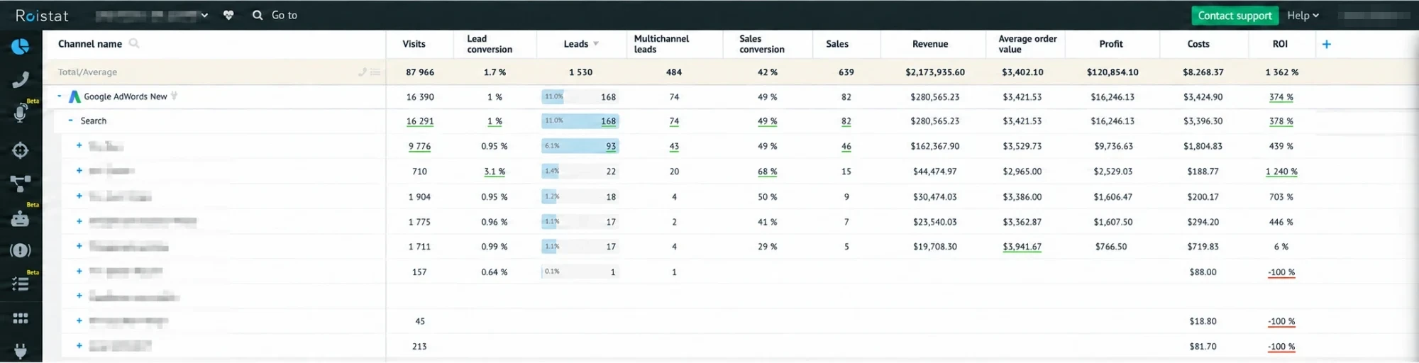Open the underlined 68 % sales conversion

point(767,172)
